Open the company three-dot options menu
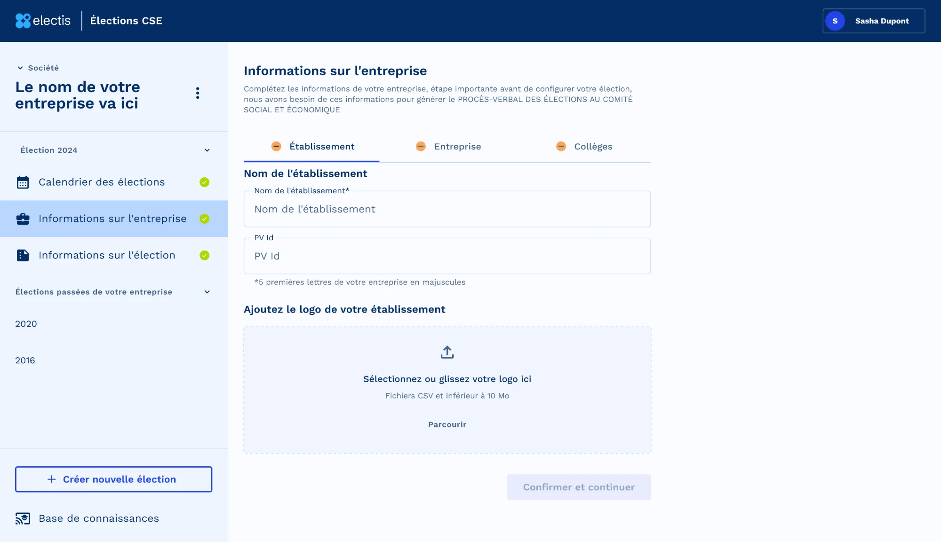This screenshot has width=941, height=542. point(198,93)
